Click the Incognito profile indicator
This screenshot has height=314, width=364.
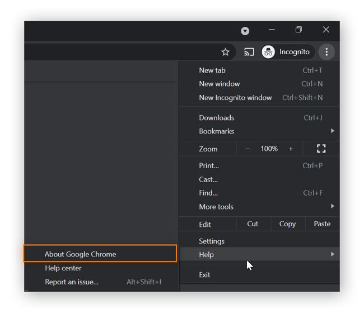coord(288,52)
